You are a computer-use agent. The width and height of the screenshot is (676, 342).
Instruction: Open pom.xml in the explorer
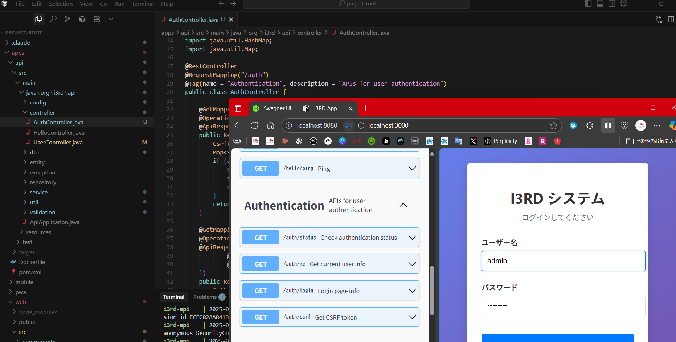(30, 272)
